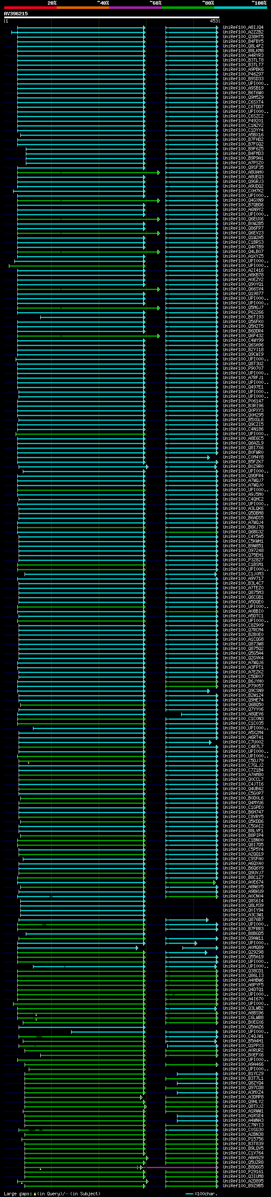Select hit label UniRef100_P32827
Image resolution: width=271 pixels, height=1197 pixels.
(x=243, y=560)
